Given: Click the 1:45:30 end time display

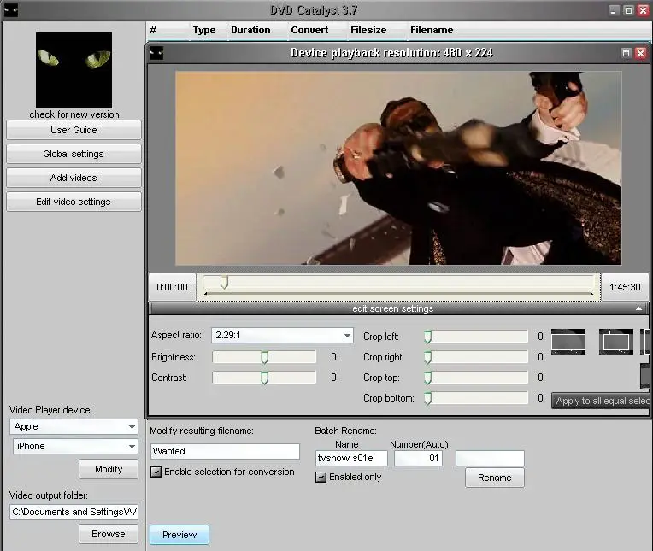Looking at the screenshot, I should pos(625,287).
